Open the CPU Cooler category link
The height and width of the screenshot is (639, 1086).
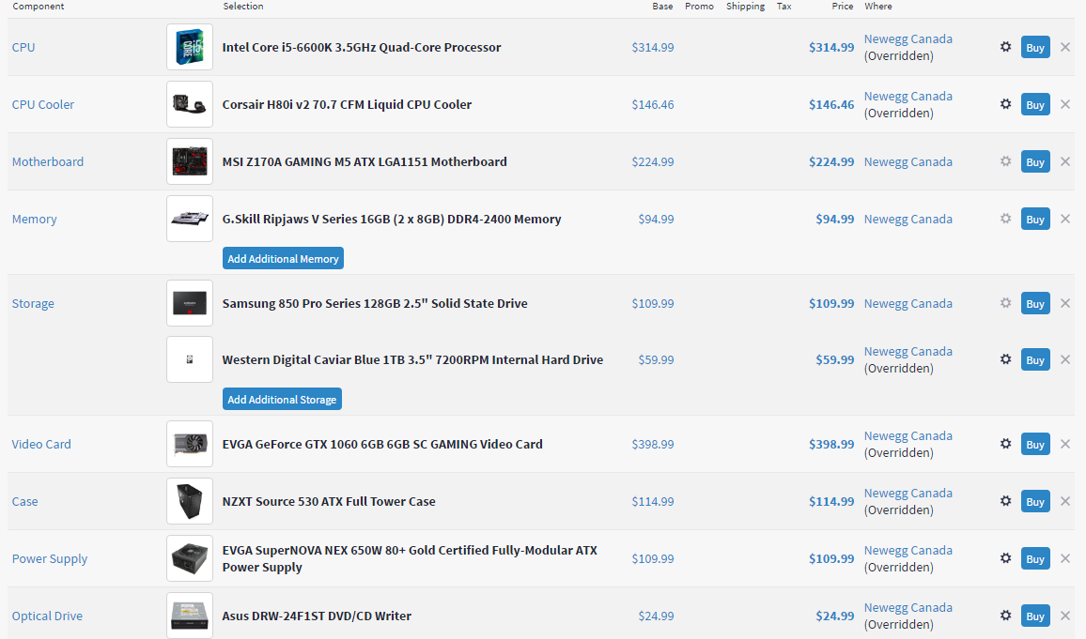[x=43, y=104]
